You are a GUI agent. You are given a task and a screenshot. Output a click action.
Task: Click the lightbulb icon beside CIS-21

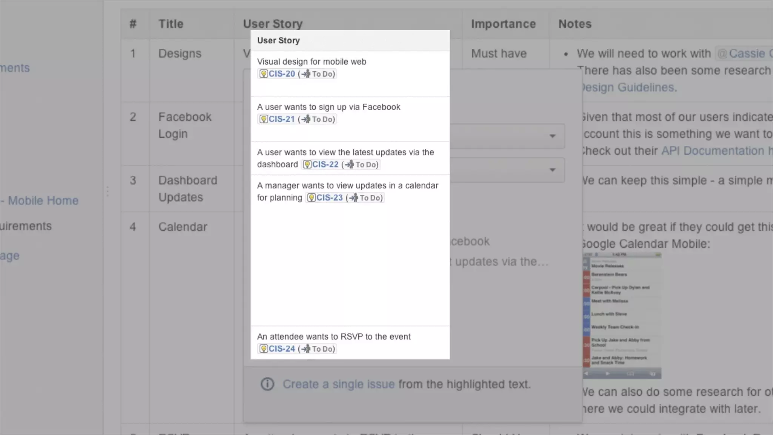pos(264,119)
